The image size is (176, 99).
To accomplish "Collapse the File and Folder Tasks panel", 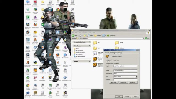I will (90, 42).
